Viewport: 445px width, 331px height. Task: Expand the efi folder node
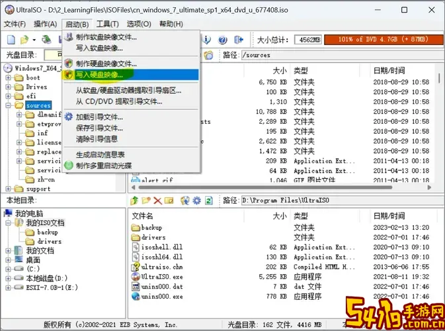click(x=8, y=96)
